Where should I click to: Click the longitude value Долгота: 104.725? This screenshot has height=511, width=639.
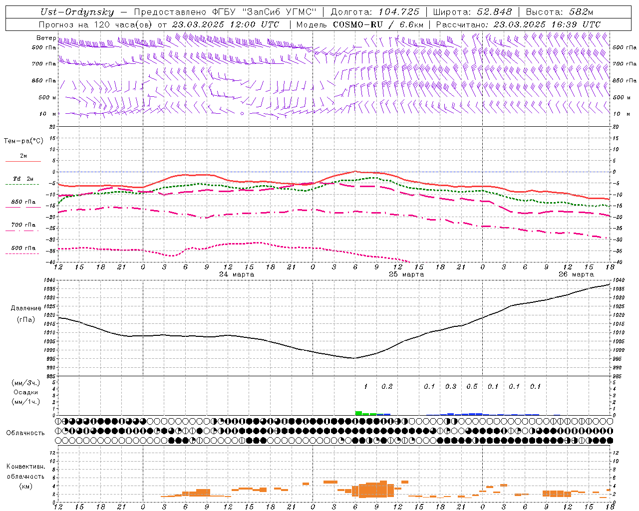pyautogui.click(x=375, y=12)
